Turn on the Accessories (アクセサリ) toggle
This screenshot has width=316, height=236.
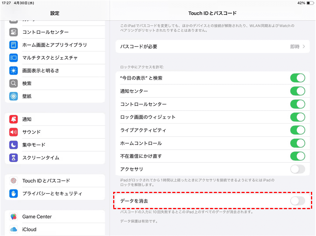[297, 169]
